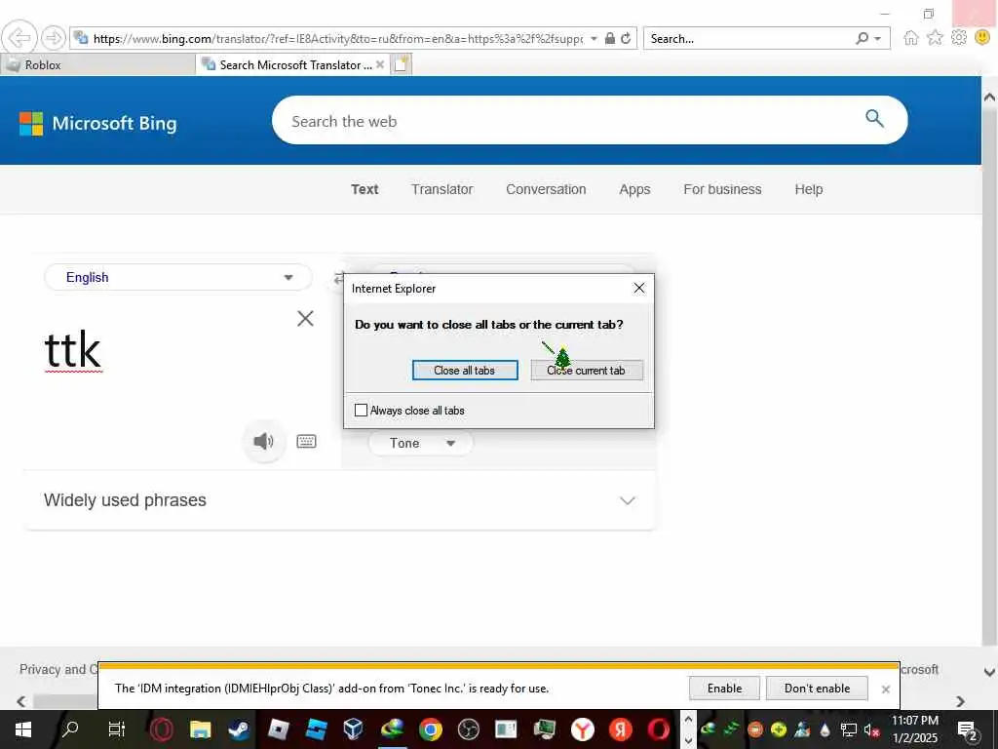Open the Text menu item
Image resolution: width=998 pixels, height=749 pixels.
(x=365, y=189)
